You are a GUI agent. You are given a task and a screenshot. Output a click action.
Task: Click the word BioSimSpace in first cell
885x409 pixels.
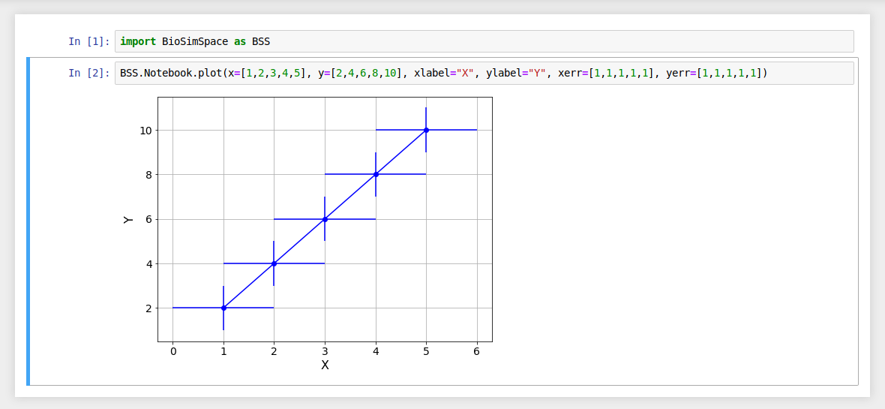(195, 41)
